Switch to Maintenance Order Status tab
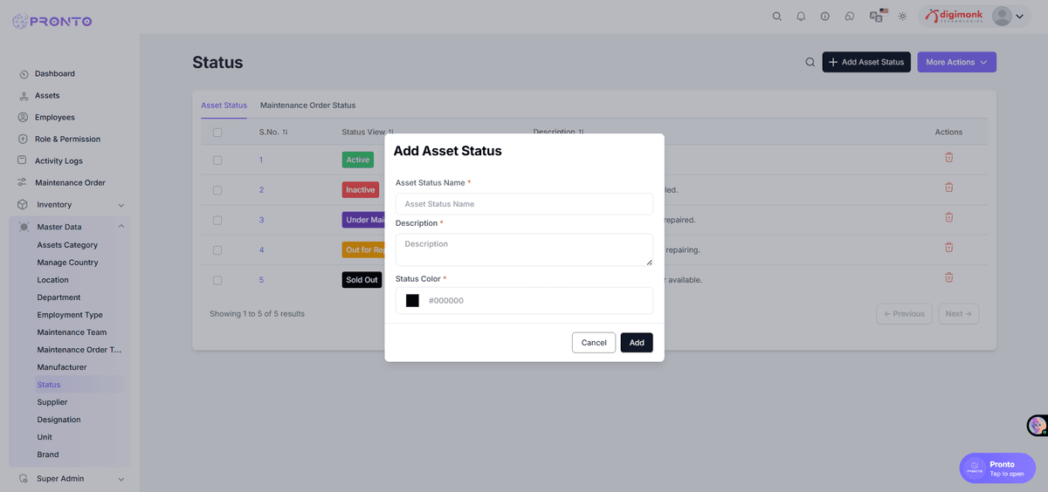 (307, 106)
